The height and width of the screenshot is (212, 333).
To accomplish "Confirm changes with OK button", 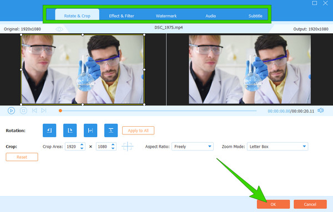I will [273, 204].
